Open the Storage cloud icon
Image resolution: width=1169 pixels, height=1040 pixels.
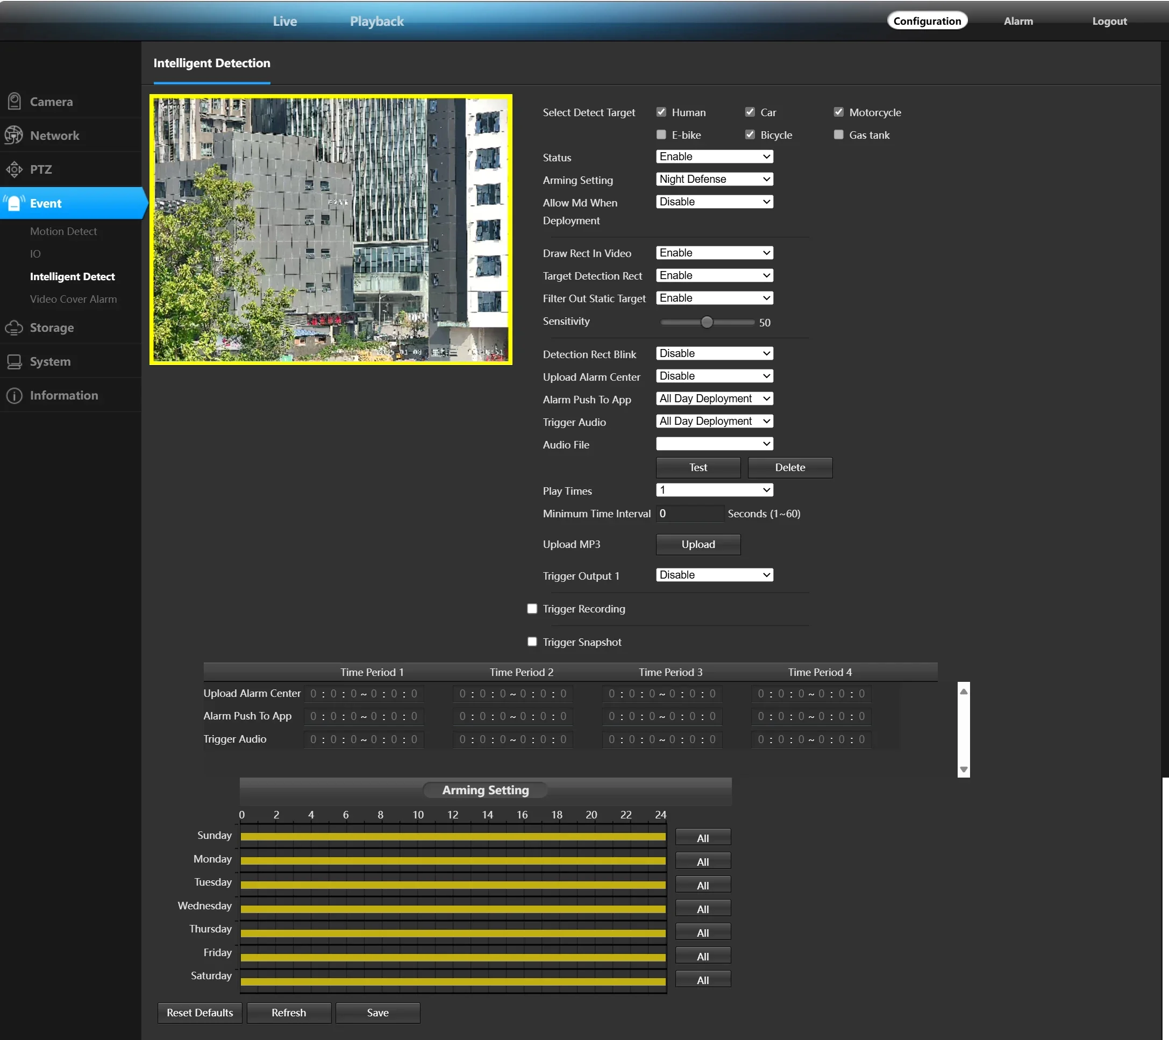[15, 328]
